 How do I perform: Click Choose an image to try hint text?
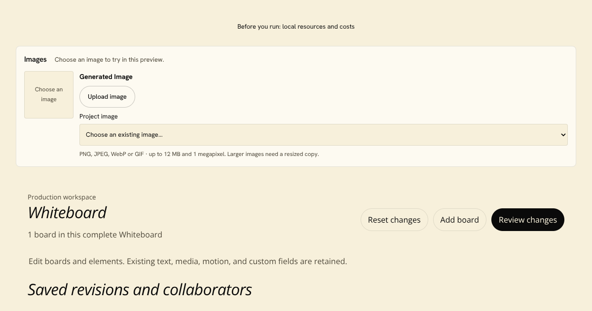coord(109,60)
